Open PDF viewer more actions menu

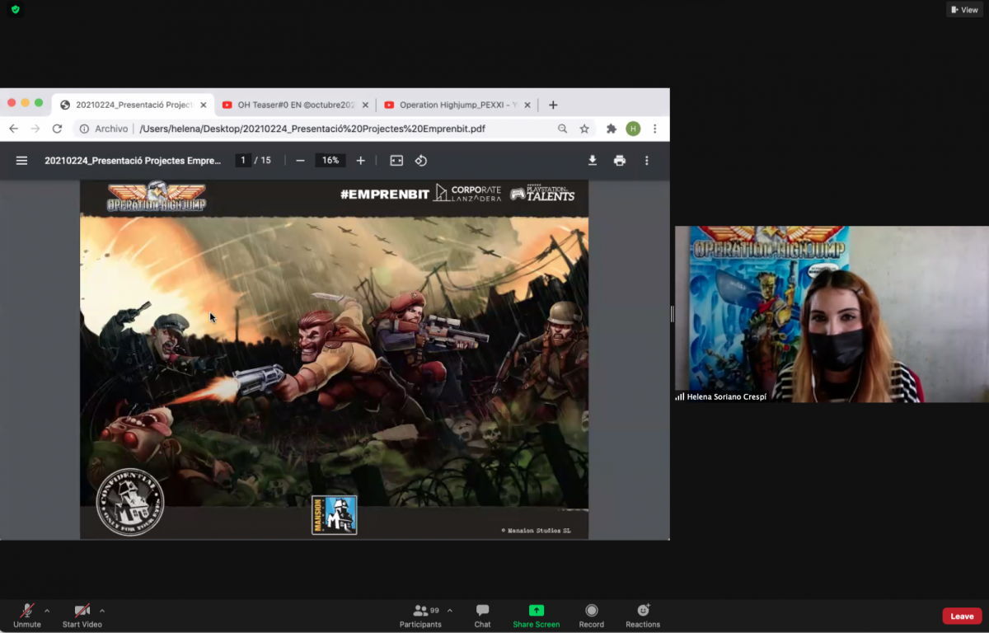pyautogui.click(x=647, y=161)
